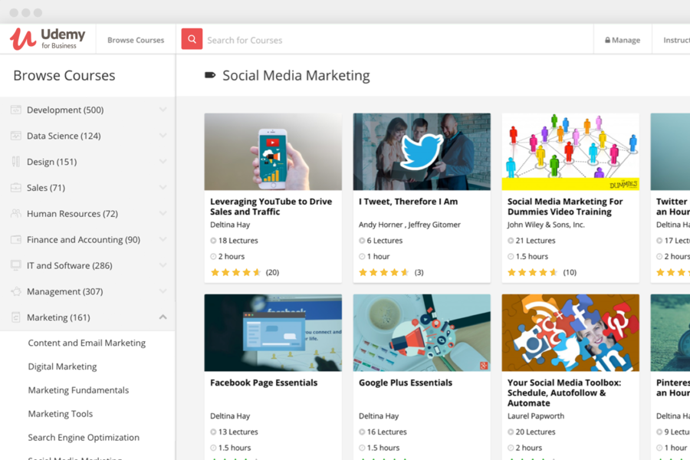Click the Human Resources people icon
The height and width of the screenshot is (460, 690).
[x=16, y=214]
